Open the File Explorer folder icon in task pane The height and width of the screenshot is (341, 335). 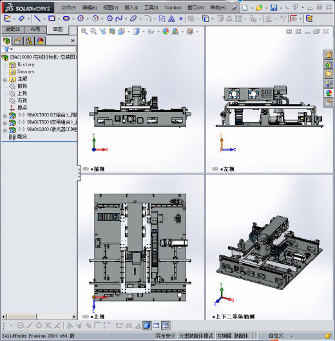pos(329,74)
